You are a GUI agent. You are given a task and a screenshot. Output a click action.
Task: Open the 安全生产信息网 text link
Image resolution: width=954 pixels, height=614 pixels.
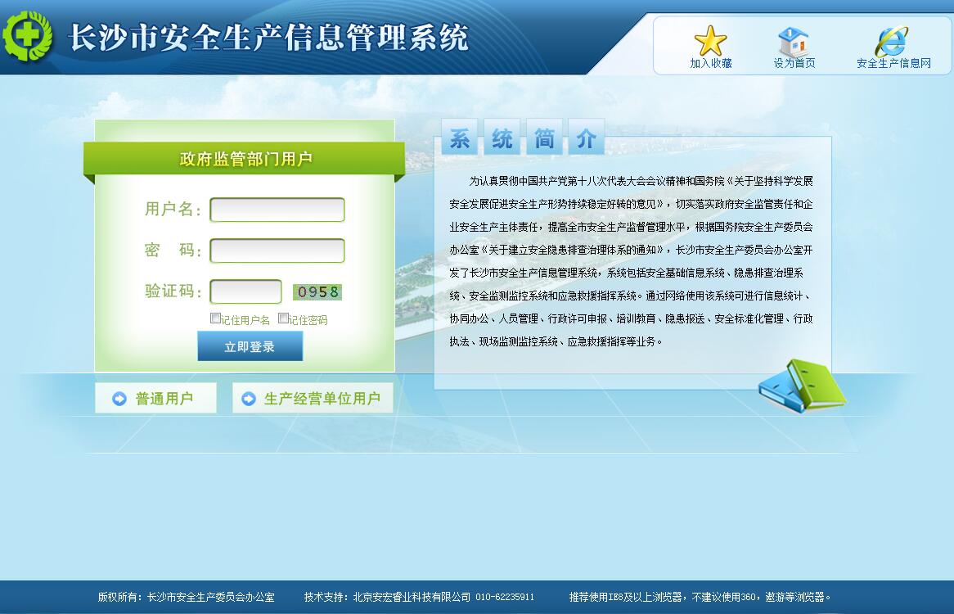pos(893,63)
